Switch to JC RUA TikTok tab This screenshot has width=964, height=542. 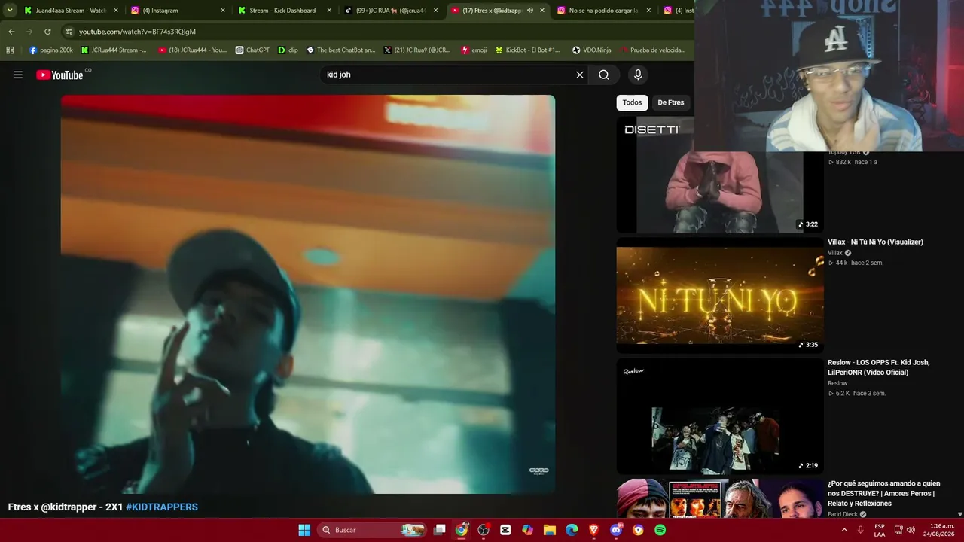[x=386, y=11]
